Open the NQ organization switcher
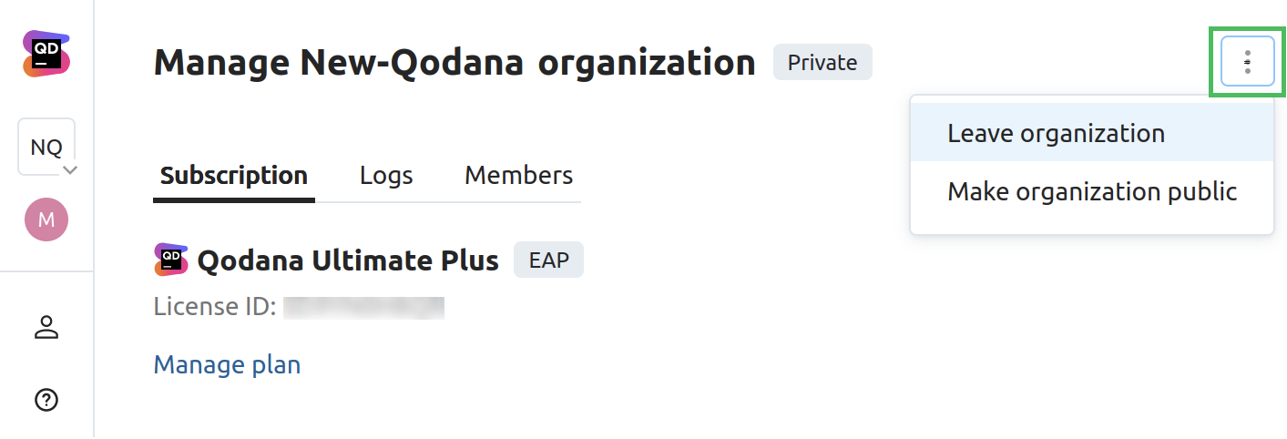The height and width of the screenshot is (439, 1287). click(x=46, y=147)
